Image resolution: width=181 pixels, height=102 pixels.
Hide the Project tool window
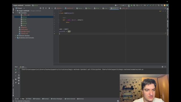click(x=52, y=8)
